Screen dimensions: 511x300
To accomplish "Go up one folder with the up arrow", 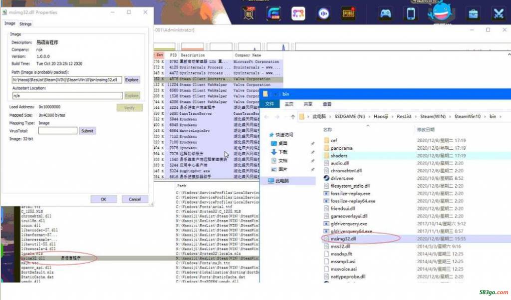I will point(292,116).
